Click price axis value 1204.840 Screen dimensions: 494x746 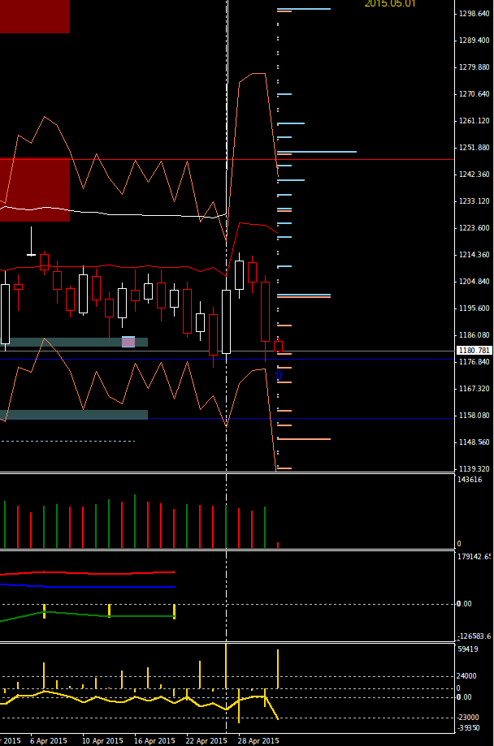coord(474,282)
